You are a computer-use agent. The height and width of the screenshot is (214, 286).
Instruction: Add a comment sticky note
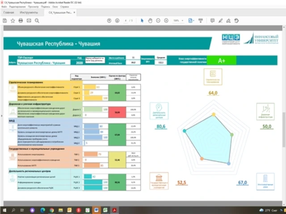212,21
